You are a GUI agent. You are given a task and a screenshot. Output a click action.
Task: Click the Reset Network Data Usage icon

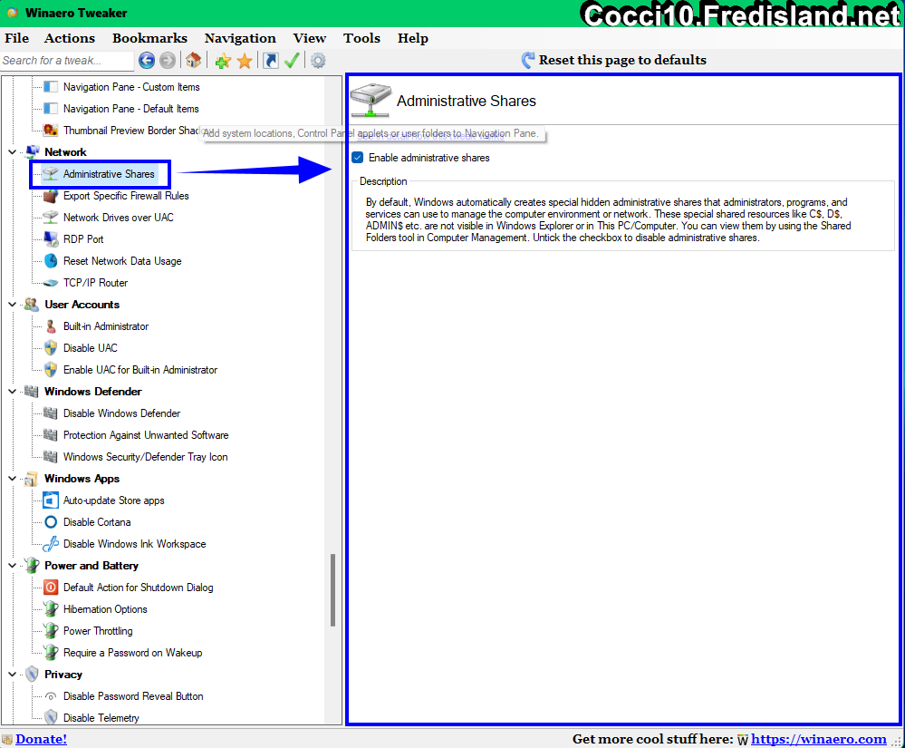[x=51, y=261]
